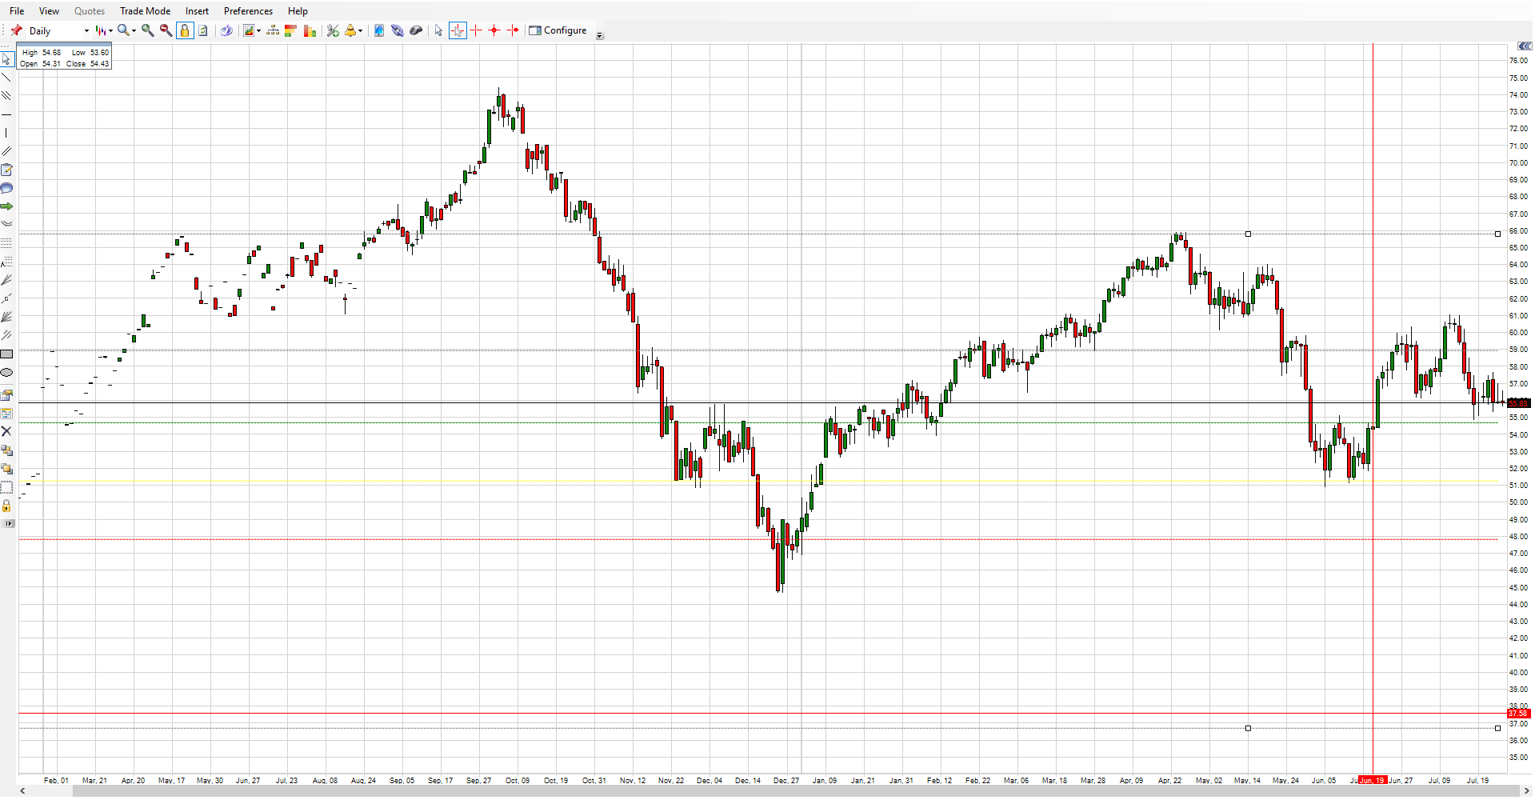
Task: Select the rectangle drawing tool
Action: (6, 354)
